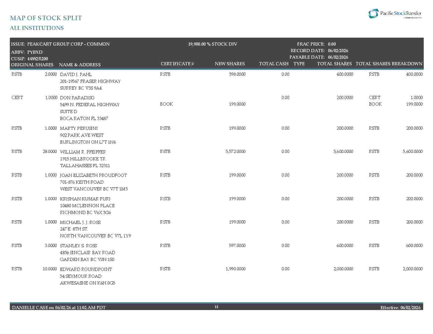Click the address '701-876 KEITH ROAD'
433x334 pixels.
(82, 182)
